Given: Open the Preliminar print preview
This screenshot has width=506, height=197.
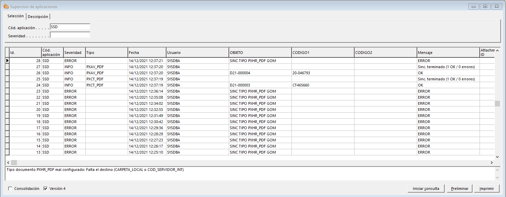Looking at the screenshot, I should pyautogui.click(x=460, y=189).
